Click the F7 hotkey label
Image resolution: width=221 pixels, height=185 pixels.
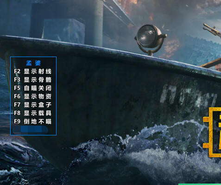tap(17, 105)
